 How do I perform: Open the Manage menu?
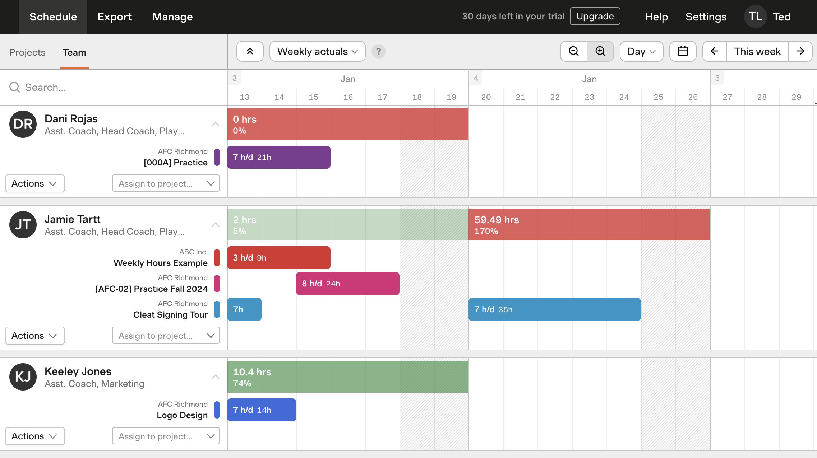172,17
